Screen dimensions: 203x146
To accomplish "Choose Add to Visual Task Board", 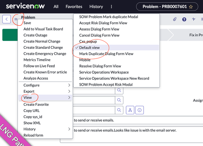I will pos(45,29).
